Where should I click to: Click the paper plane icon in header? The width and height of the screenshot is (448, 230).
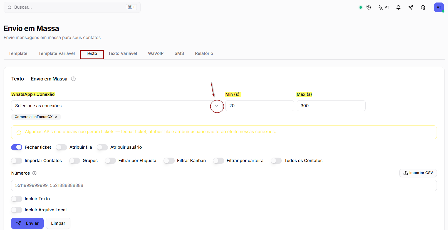point(410,8)
